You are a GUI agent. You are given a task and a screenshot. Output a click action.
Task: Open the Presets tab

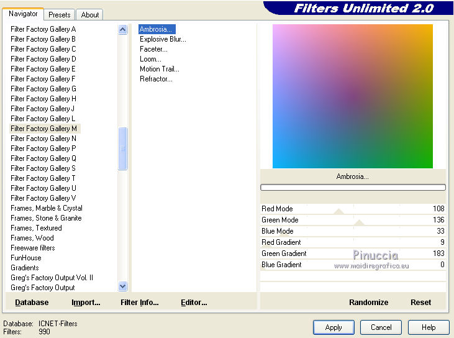pyautogui.click(x=60, y=15)
